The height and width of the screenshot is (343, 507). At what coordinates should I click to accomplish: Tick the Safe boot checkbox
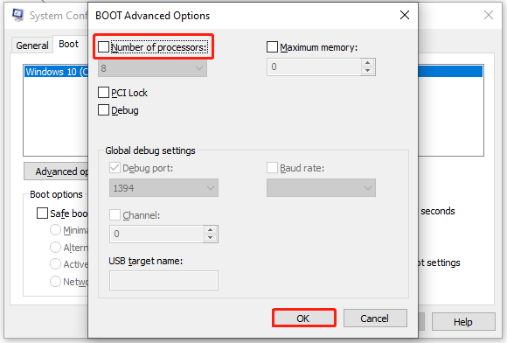pyautogui.click(x=42, y=213)
